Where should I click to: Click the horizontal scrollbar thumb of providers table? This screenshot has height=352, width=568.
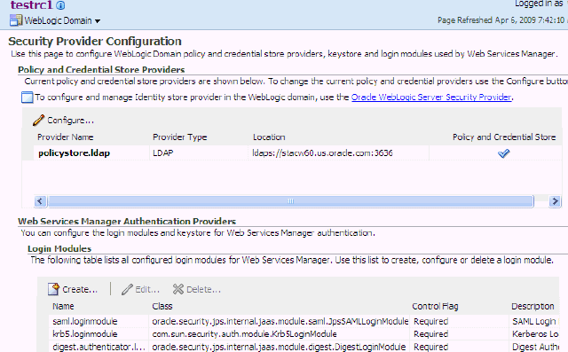[x=291, y=201]
